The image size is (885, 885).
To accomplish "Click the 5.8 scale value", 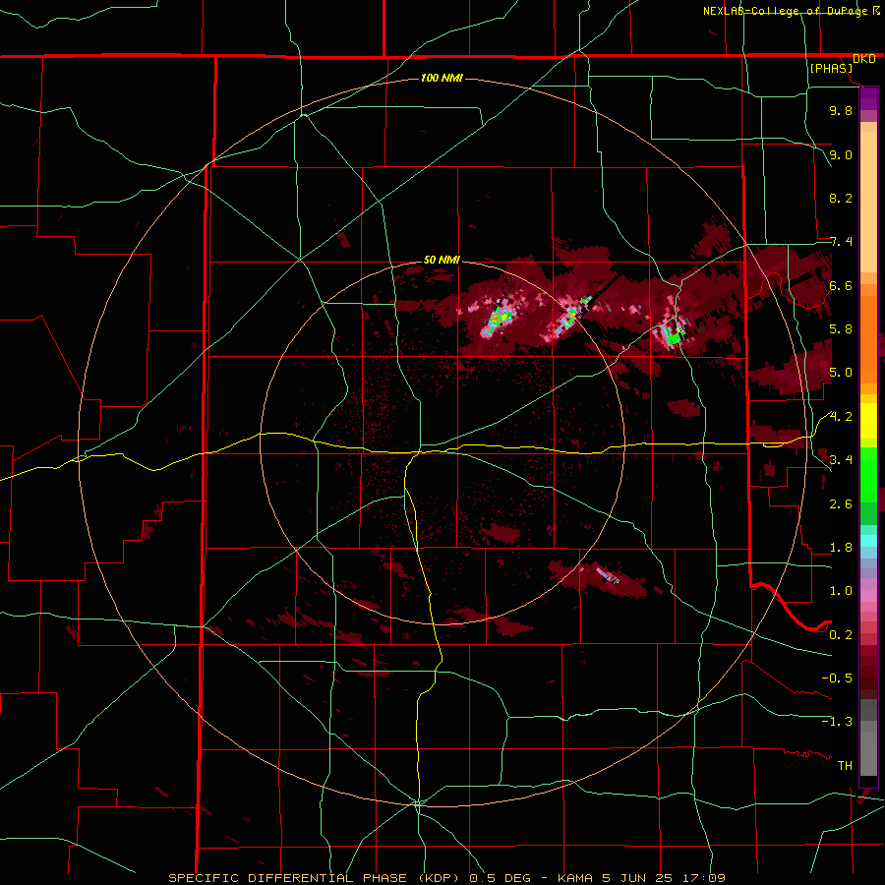I will 841,329.
